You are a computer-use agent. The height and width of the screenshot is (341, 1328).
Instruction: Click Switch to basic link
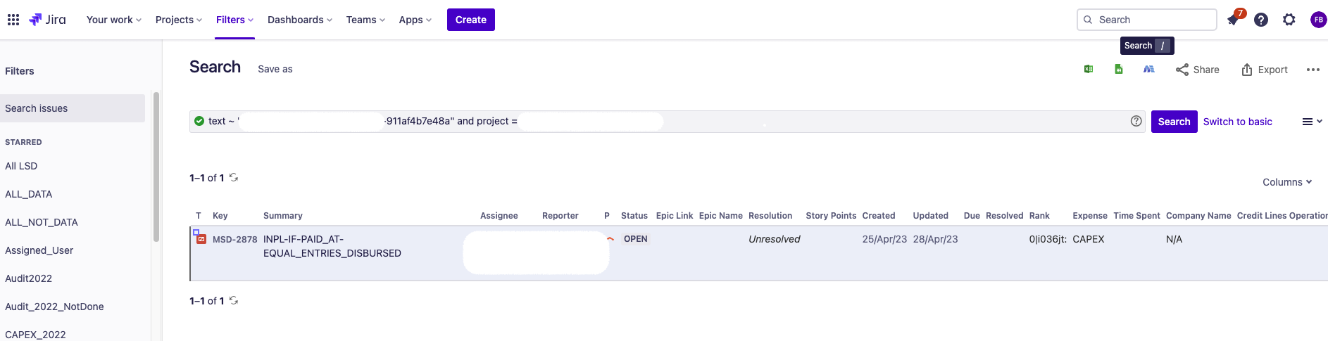click(1237, 122)
